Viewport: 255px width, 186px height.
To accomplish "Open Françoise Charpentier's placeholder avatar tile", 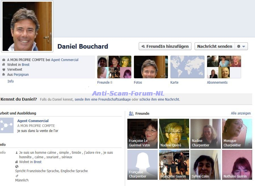I will (x=142, y=165).
